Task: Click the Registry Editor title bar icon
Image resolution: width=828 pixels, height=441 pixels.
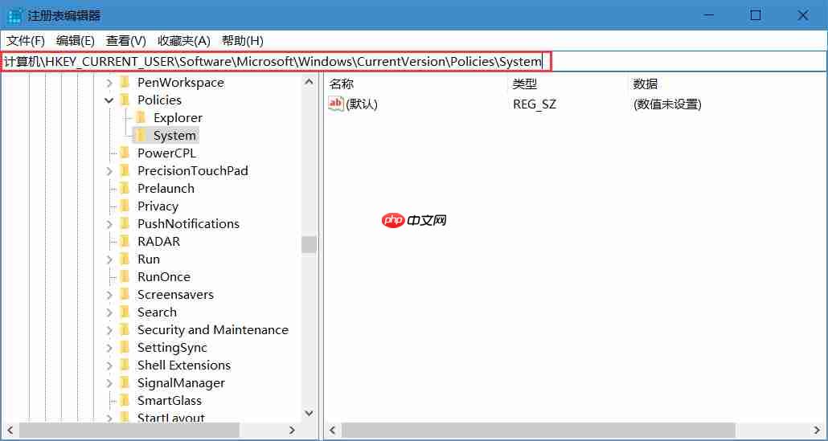Action: pyautogui.click(x=14, y=16)
